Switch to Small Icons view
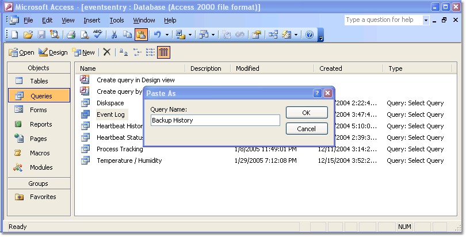466x237 pixels. 137,52
